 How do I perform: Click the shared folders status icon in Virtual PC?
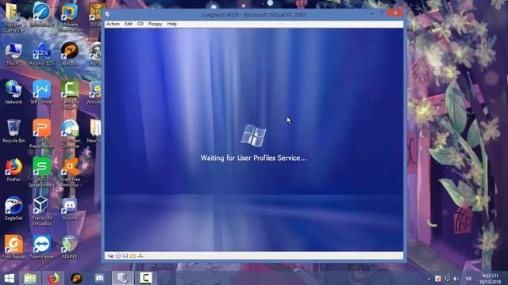133,256
